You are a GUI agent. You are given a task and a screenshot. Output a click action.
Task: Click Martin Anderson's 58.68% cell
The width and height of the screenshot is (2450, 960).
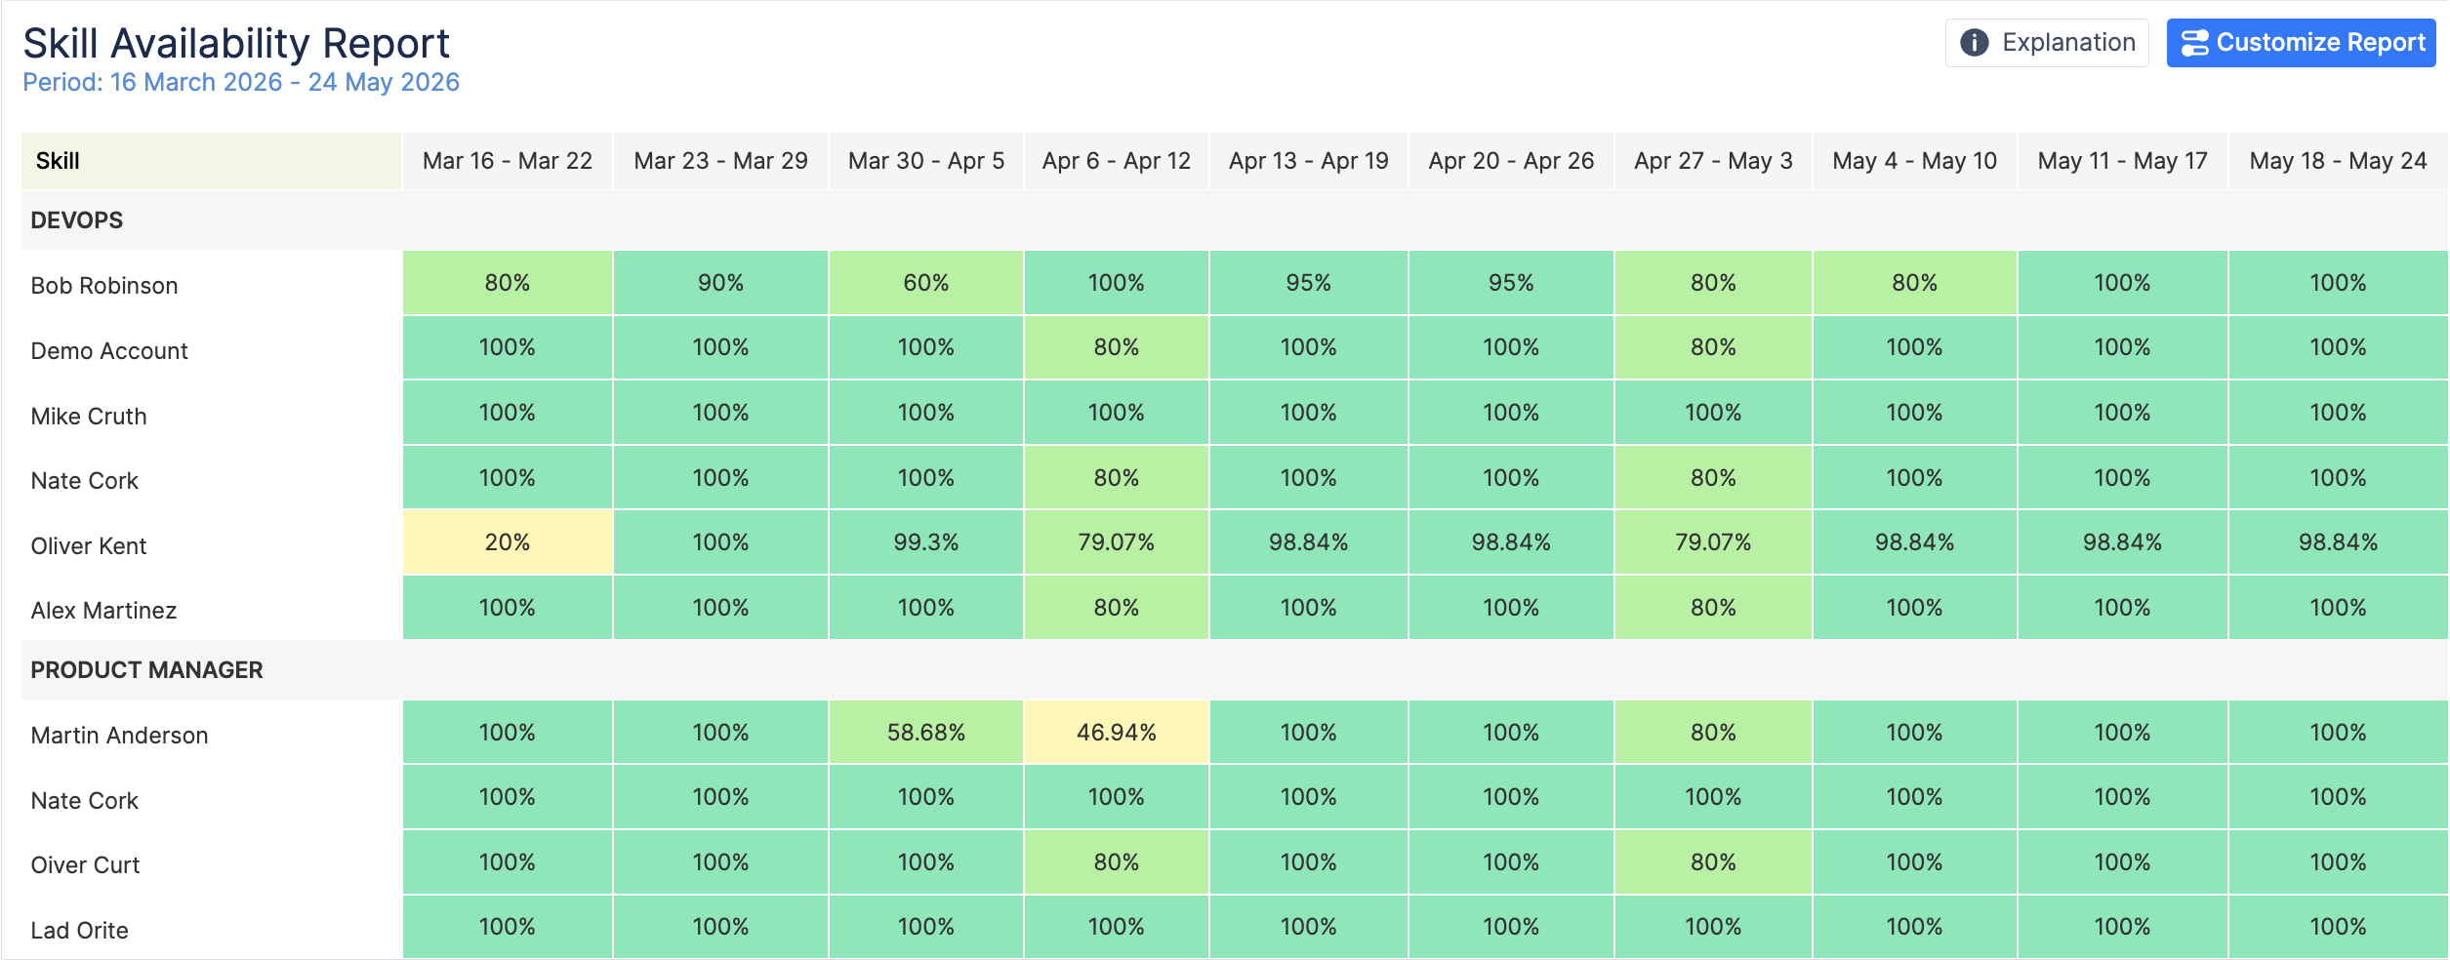tap(925, 733)
